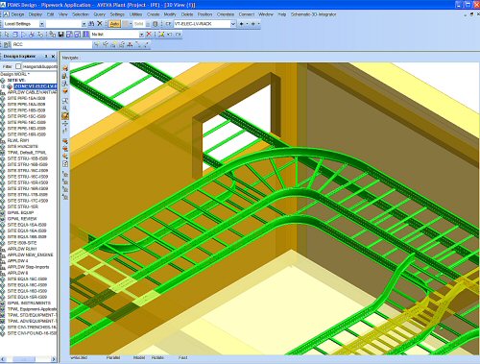Open the Orientate menu
Screen dimensions: 480x364
[226, 14]
